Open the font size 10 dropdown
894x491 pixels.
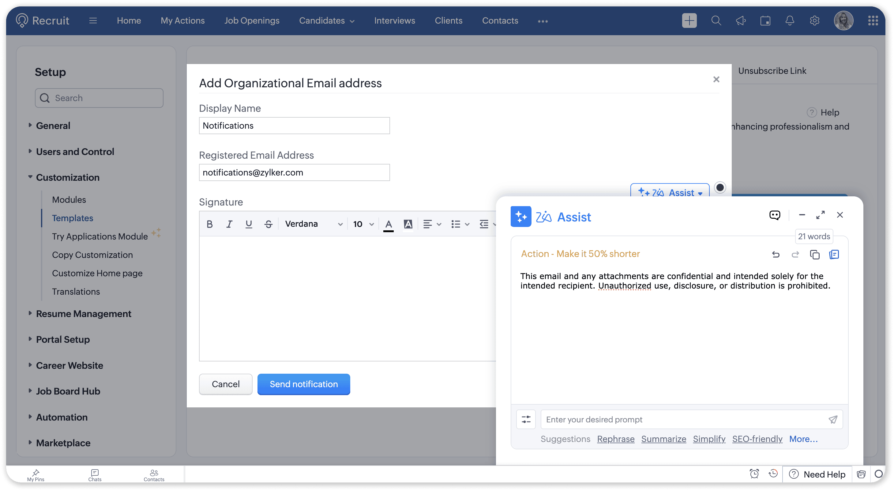point(363,224)
